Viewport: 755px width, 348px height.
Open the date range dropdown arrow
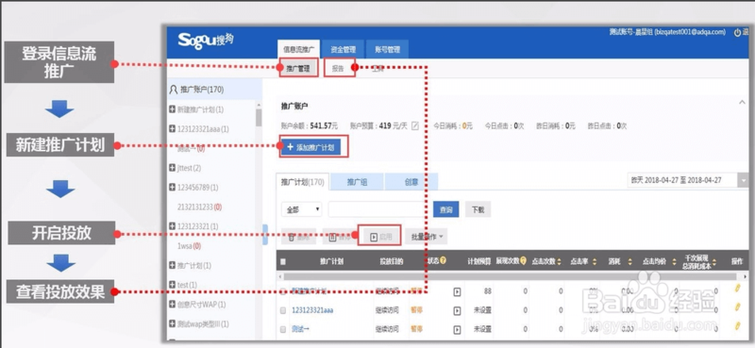[x=745, y=180]
